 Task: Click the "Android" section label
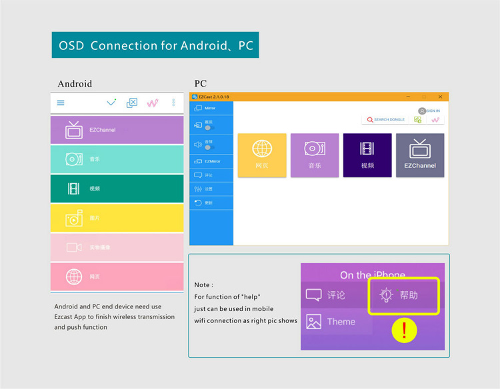coord(75,84)
